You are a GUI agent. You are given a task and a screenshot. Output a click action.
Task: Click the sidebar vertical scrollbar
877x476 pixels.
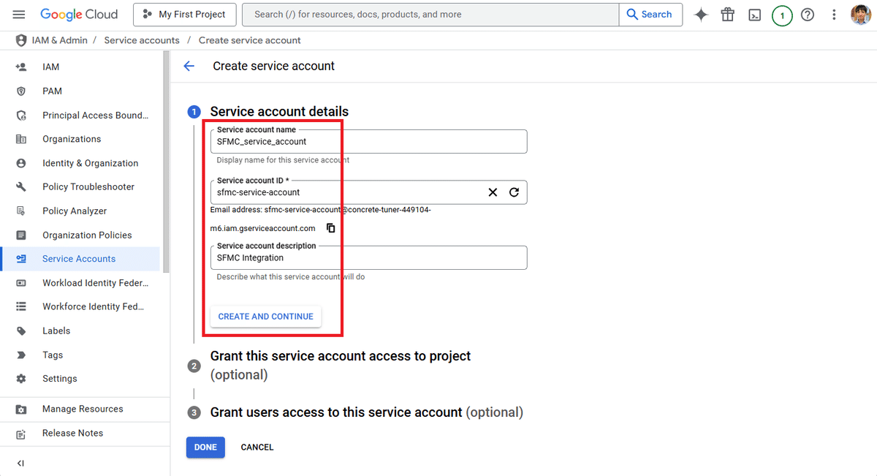point(167,162)
